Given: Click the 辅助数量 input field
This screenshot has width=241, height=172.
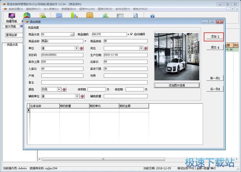Looking at the screenshot, I should (126, 96).
